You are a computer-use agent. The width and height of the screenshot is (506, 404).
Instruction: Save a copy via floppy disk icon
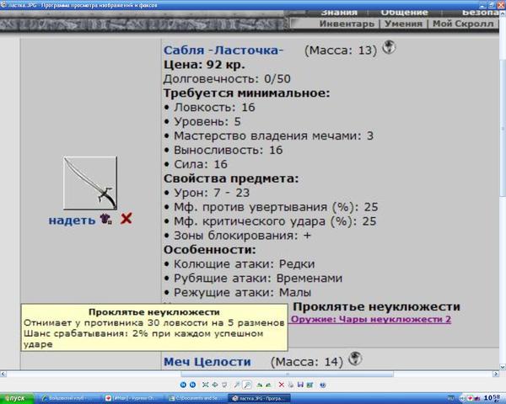click(300, 385)
